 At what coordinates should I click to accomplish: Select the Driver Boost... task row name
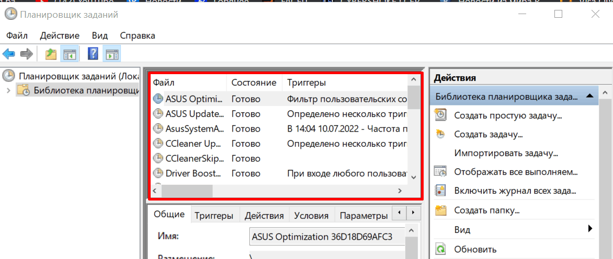tap(194, 173)
